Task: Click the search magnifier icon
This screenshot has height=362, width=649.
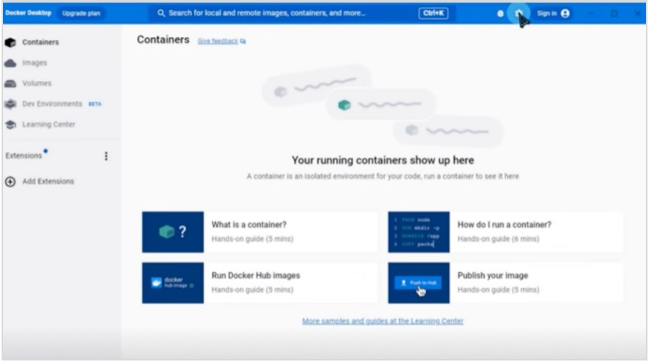Action: pyautogui.click(x=161, y=14)
